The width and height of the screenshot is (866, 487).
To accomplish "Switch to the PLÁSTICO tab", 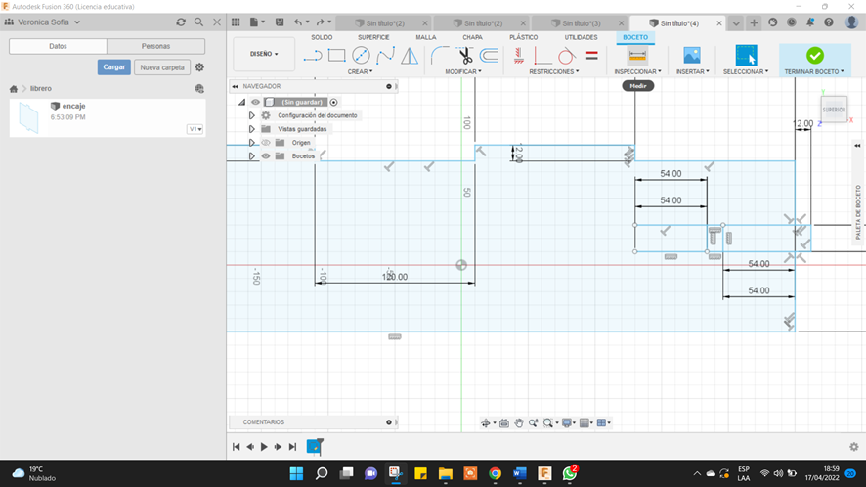I will pos(523,37).
